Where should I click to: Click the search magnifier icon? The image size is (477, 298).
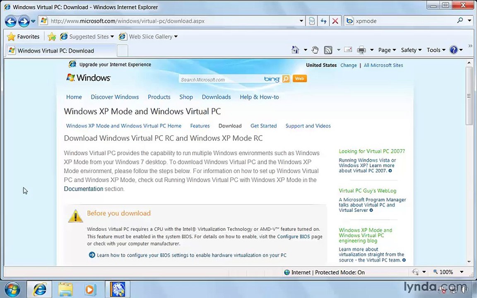click(x=460, y=20)
